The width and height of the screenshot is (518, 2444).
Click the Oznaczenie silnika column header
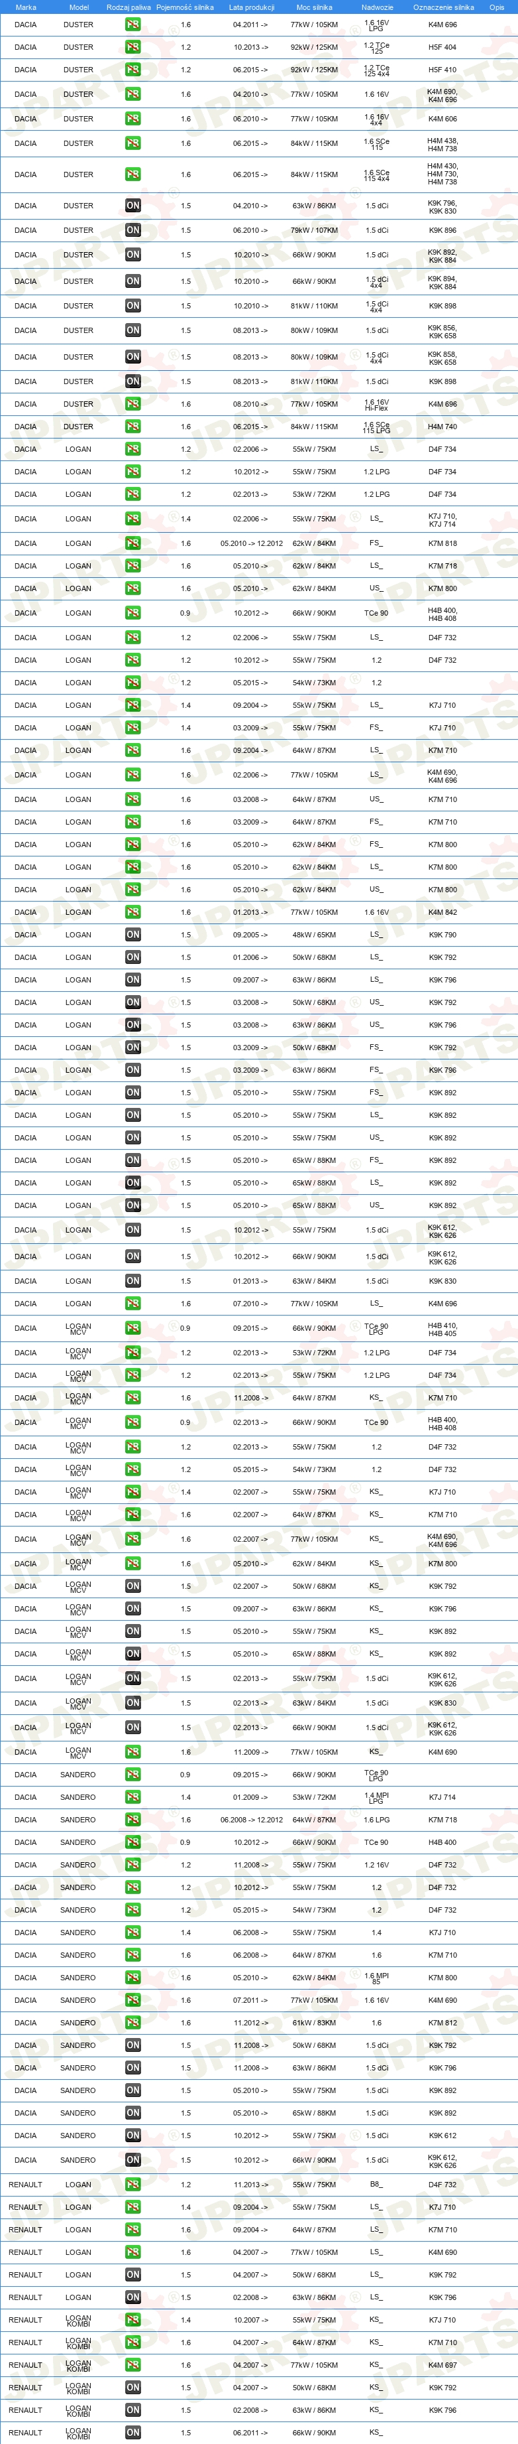tap(443, 7)
